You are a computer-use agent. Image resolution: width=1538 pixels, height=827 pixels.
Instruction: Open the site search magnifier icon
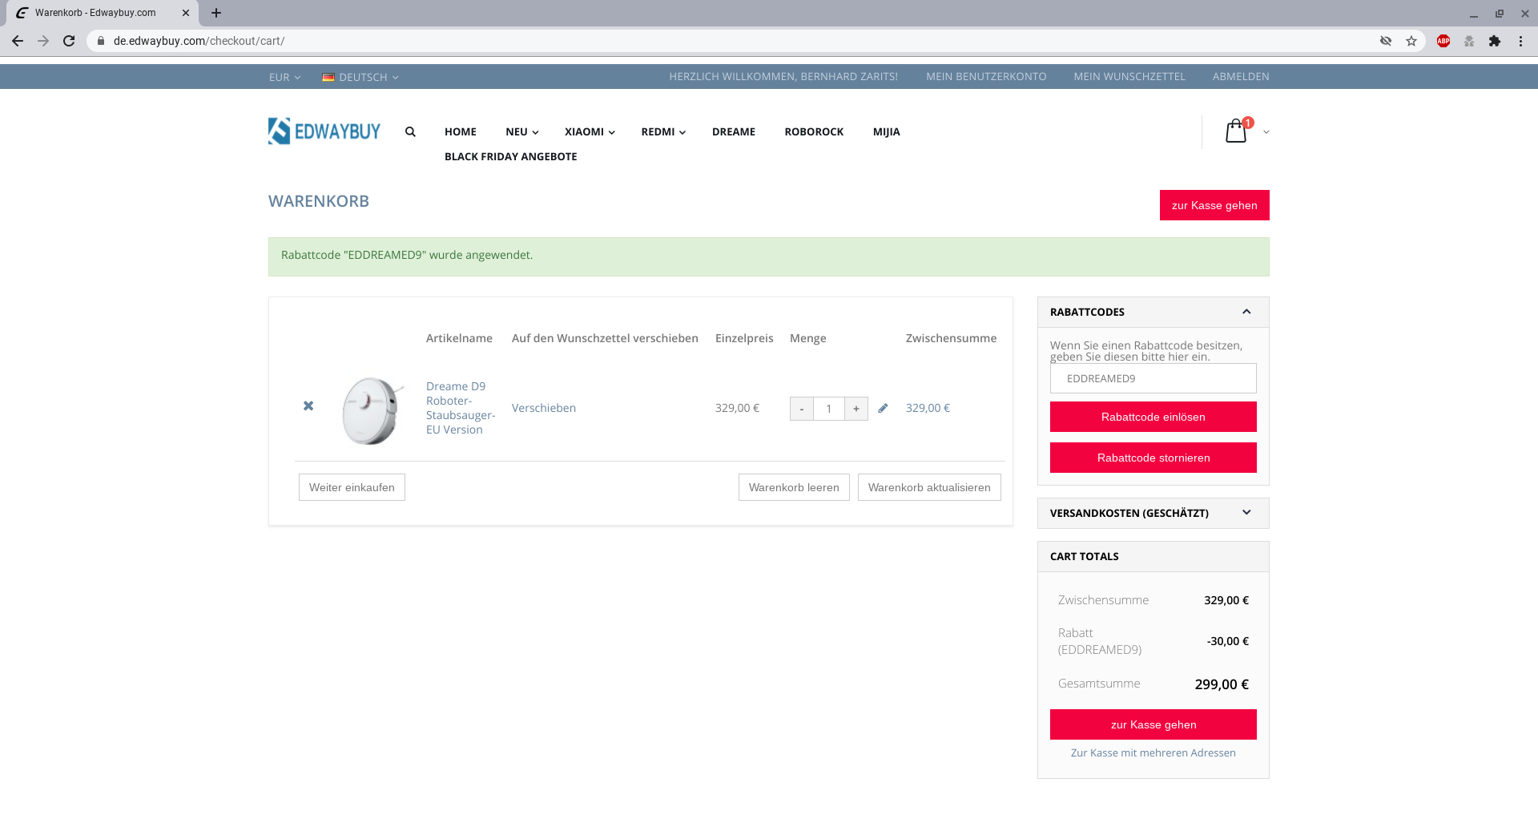(410, 132)
